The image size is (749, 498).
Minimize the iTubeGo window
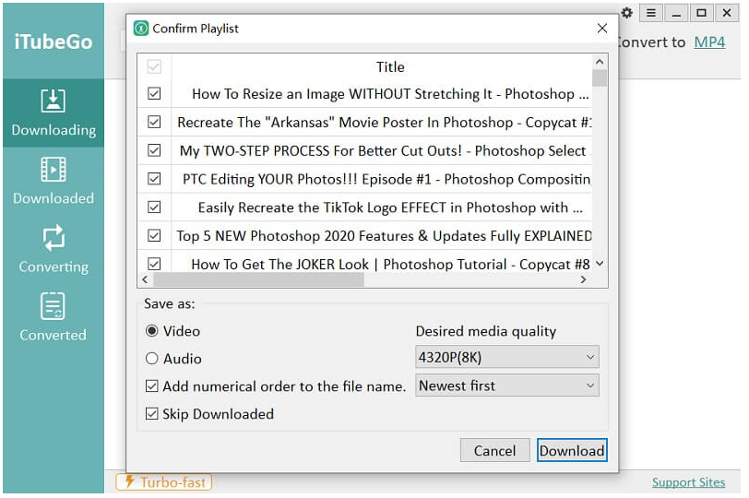coord(676,13)
